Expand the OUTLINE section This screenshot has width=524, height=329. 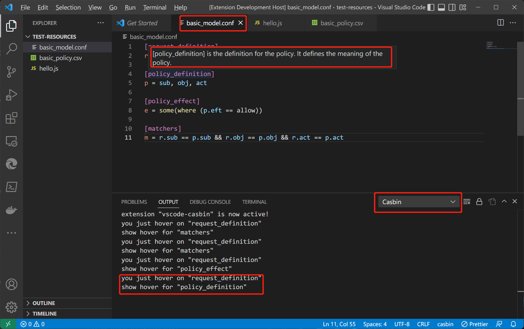(x=67, y=303)
